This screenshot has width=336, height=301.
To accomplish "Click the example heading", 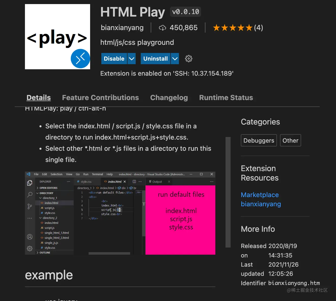I will tap(49, 275).
